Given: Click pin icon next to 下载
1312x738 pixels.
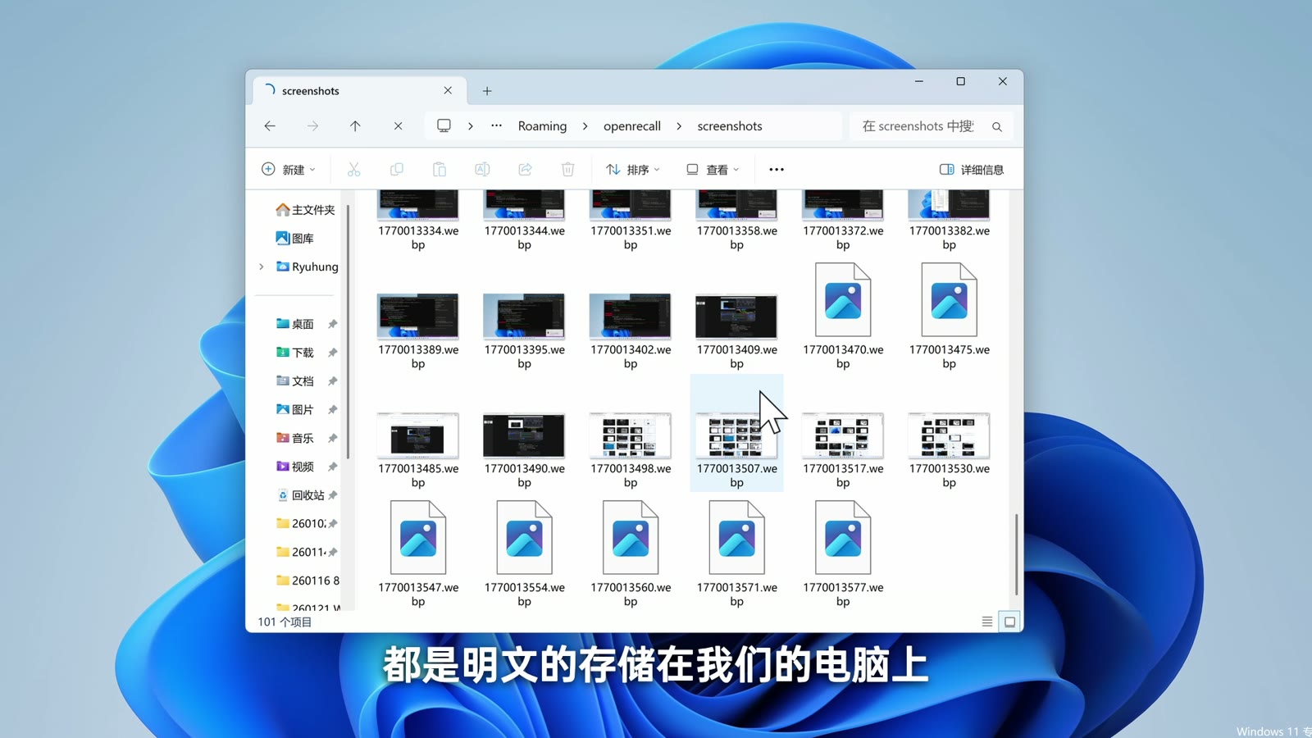Looking at the screenshot, I should 332,353.
